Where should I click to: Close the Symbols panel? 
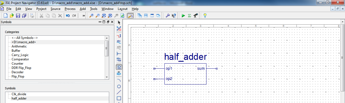tap(112, 22)
